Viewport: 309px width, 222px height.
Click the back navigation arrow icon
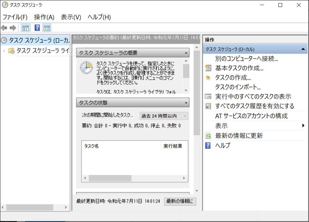pos(4,28)
